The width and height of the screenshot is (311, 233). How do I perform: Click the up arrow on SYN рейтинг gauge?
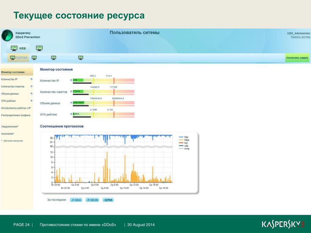71,114
